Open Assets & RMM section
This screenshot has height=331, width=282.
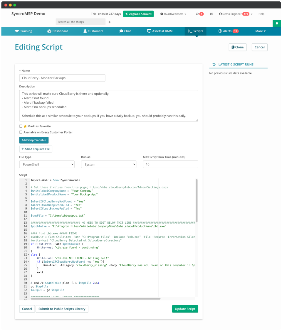pyautogui.click(x=160, y=31)
